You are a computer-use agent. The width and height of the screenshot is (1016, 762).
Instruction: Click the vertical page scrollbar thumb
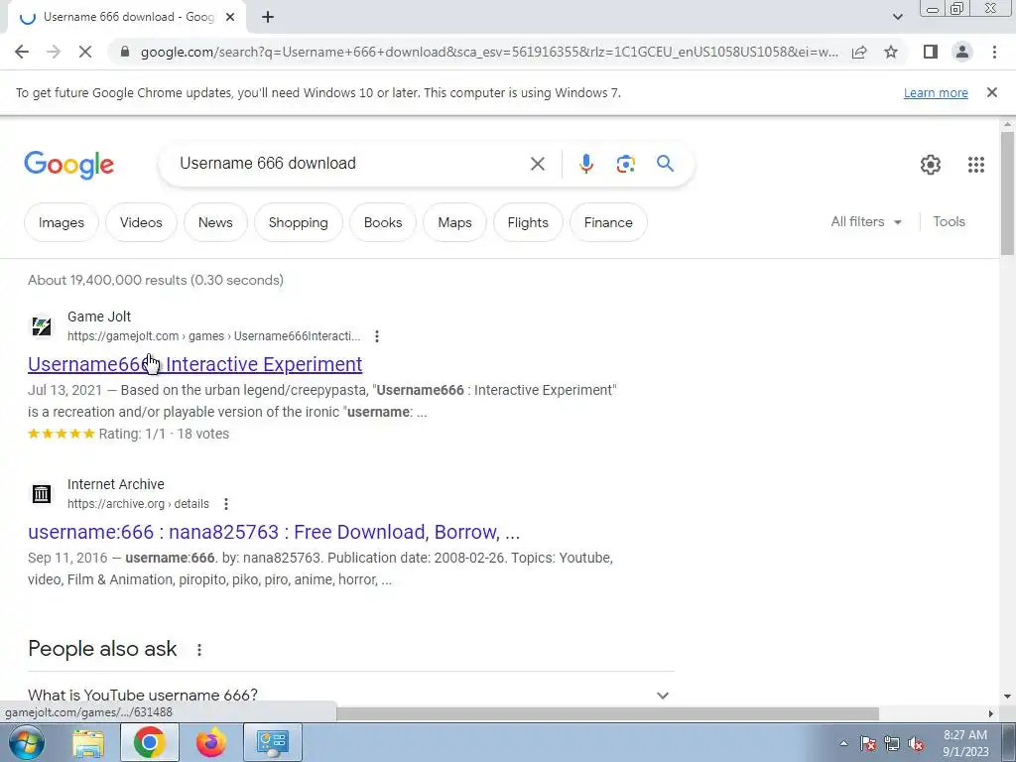click(x=1007, y=193)
